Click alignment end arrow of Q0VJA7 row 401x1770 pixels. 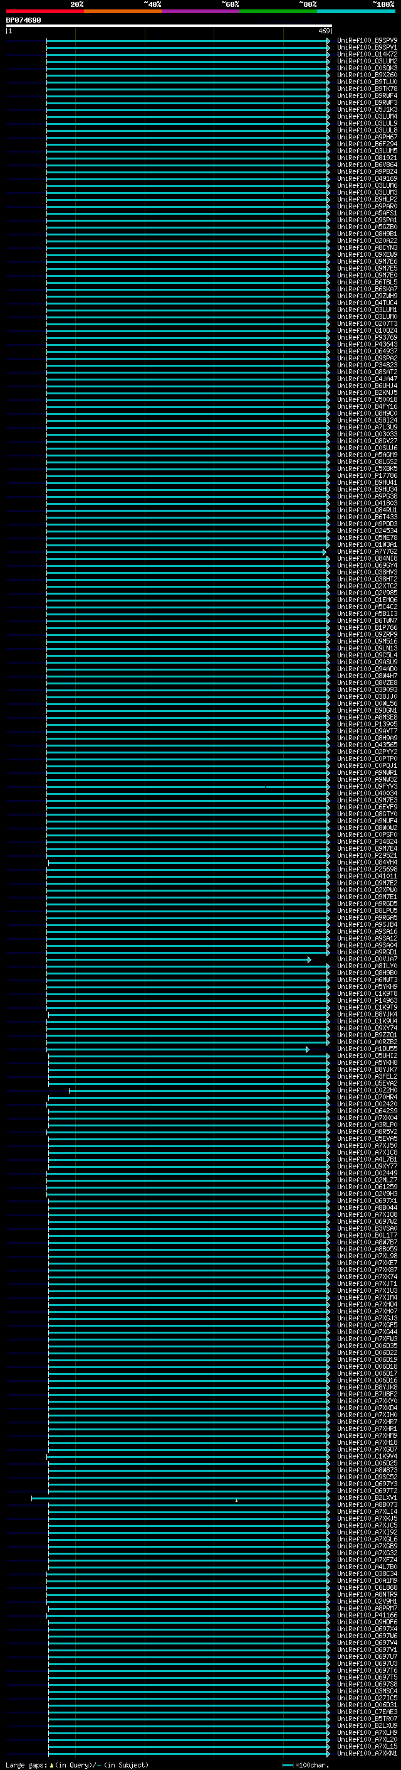click(309, 959)
